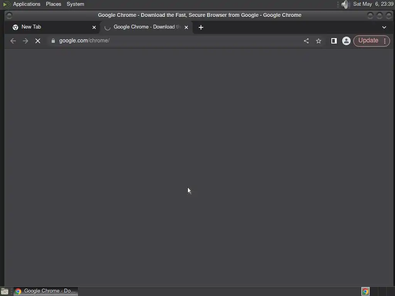Select Google Chrome in the taskbar

[46, 291]
